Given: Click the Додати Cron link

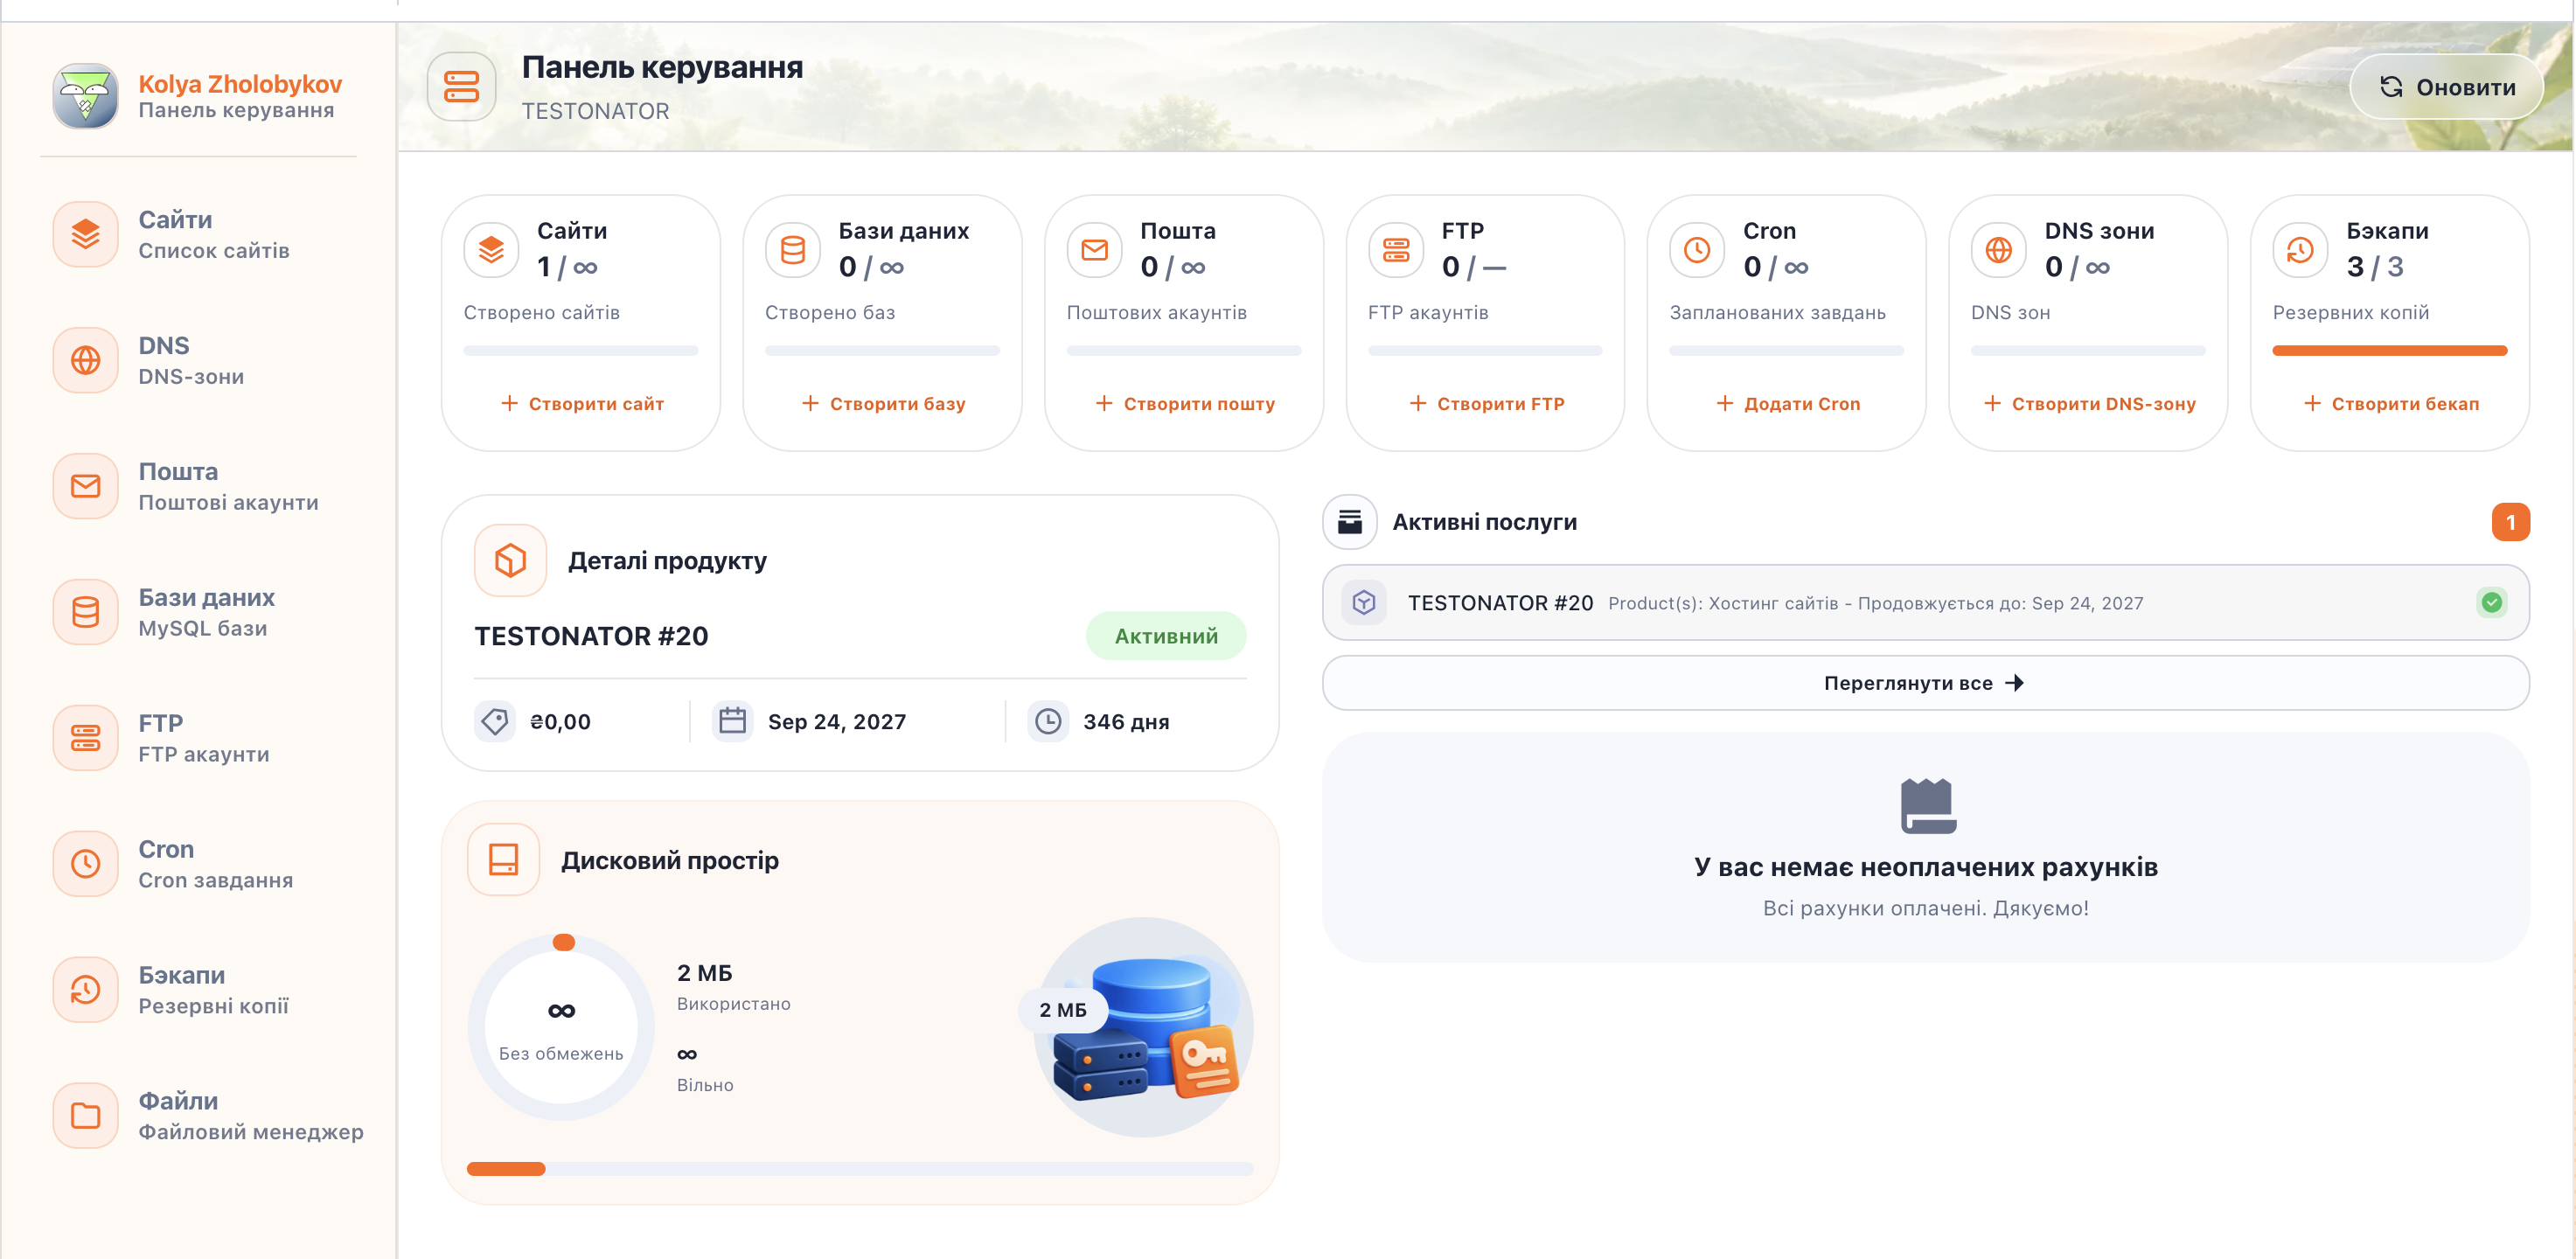Looking at the screenshot, I should click(1788, 404).
